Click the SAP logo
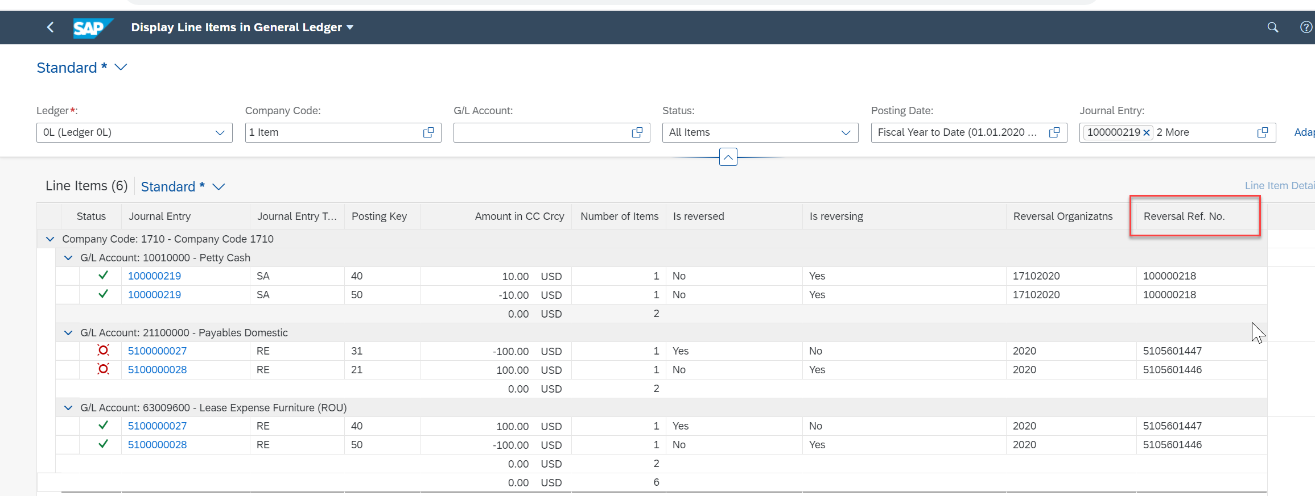This screenshot has width=1315, height=496. coord(93,27)
